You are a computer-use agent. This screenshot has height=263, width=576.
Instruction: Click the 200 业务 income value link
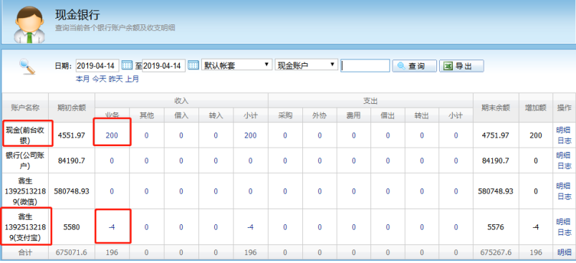112,135
